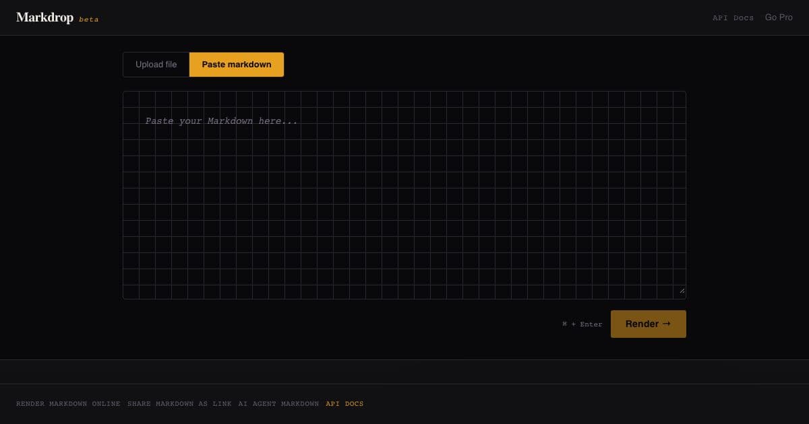
Task: Focus the Paste your Markdown text area
Action: [x=404, y=195]
